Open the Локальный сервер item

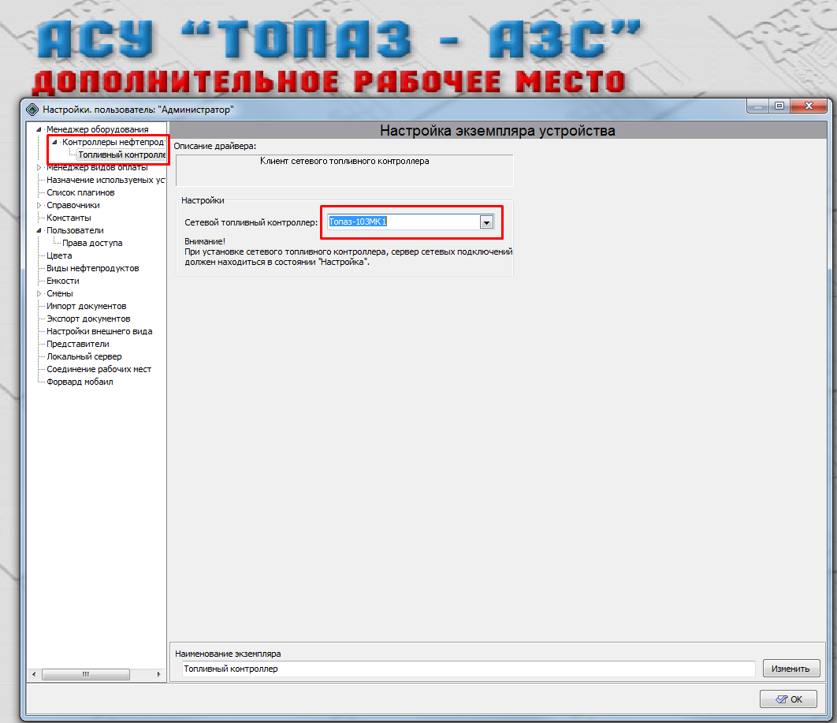(84, 356)
